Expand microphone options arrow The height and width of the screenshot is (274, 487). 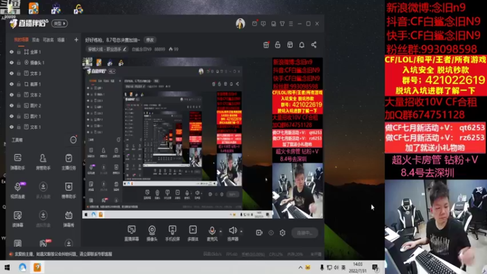[x=220, y=231]
